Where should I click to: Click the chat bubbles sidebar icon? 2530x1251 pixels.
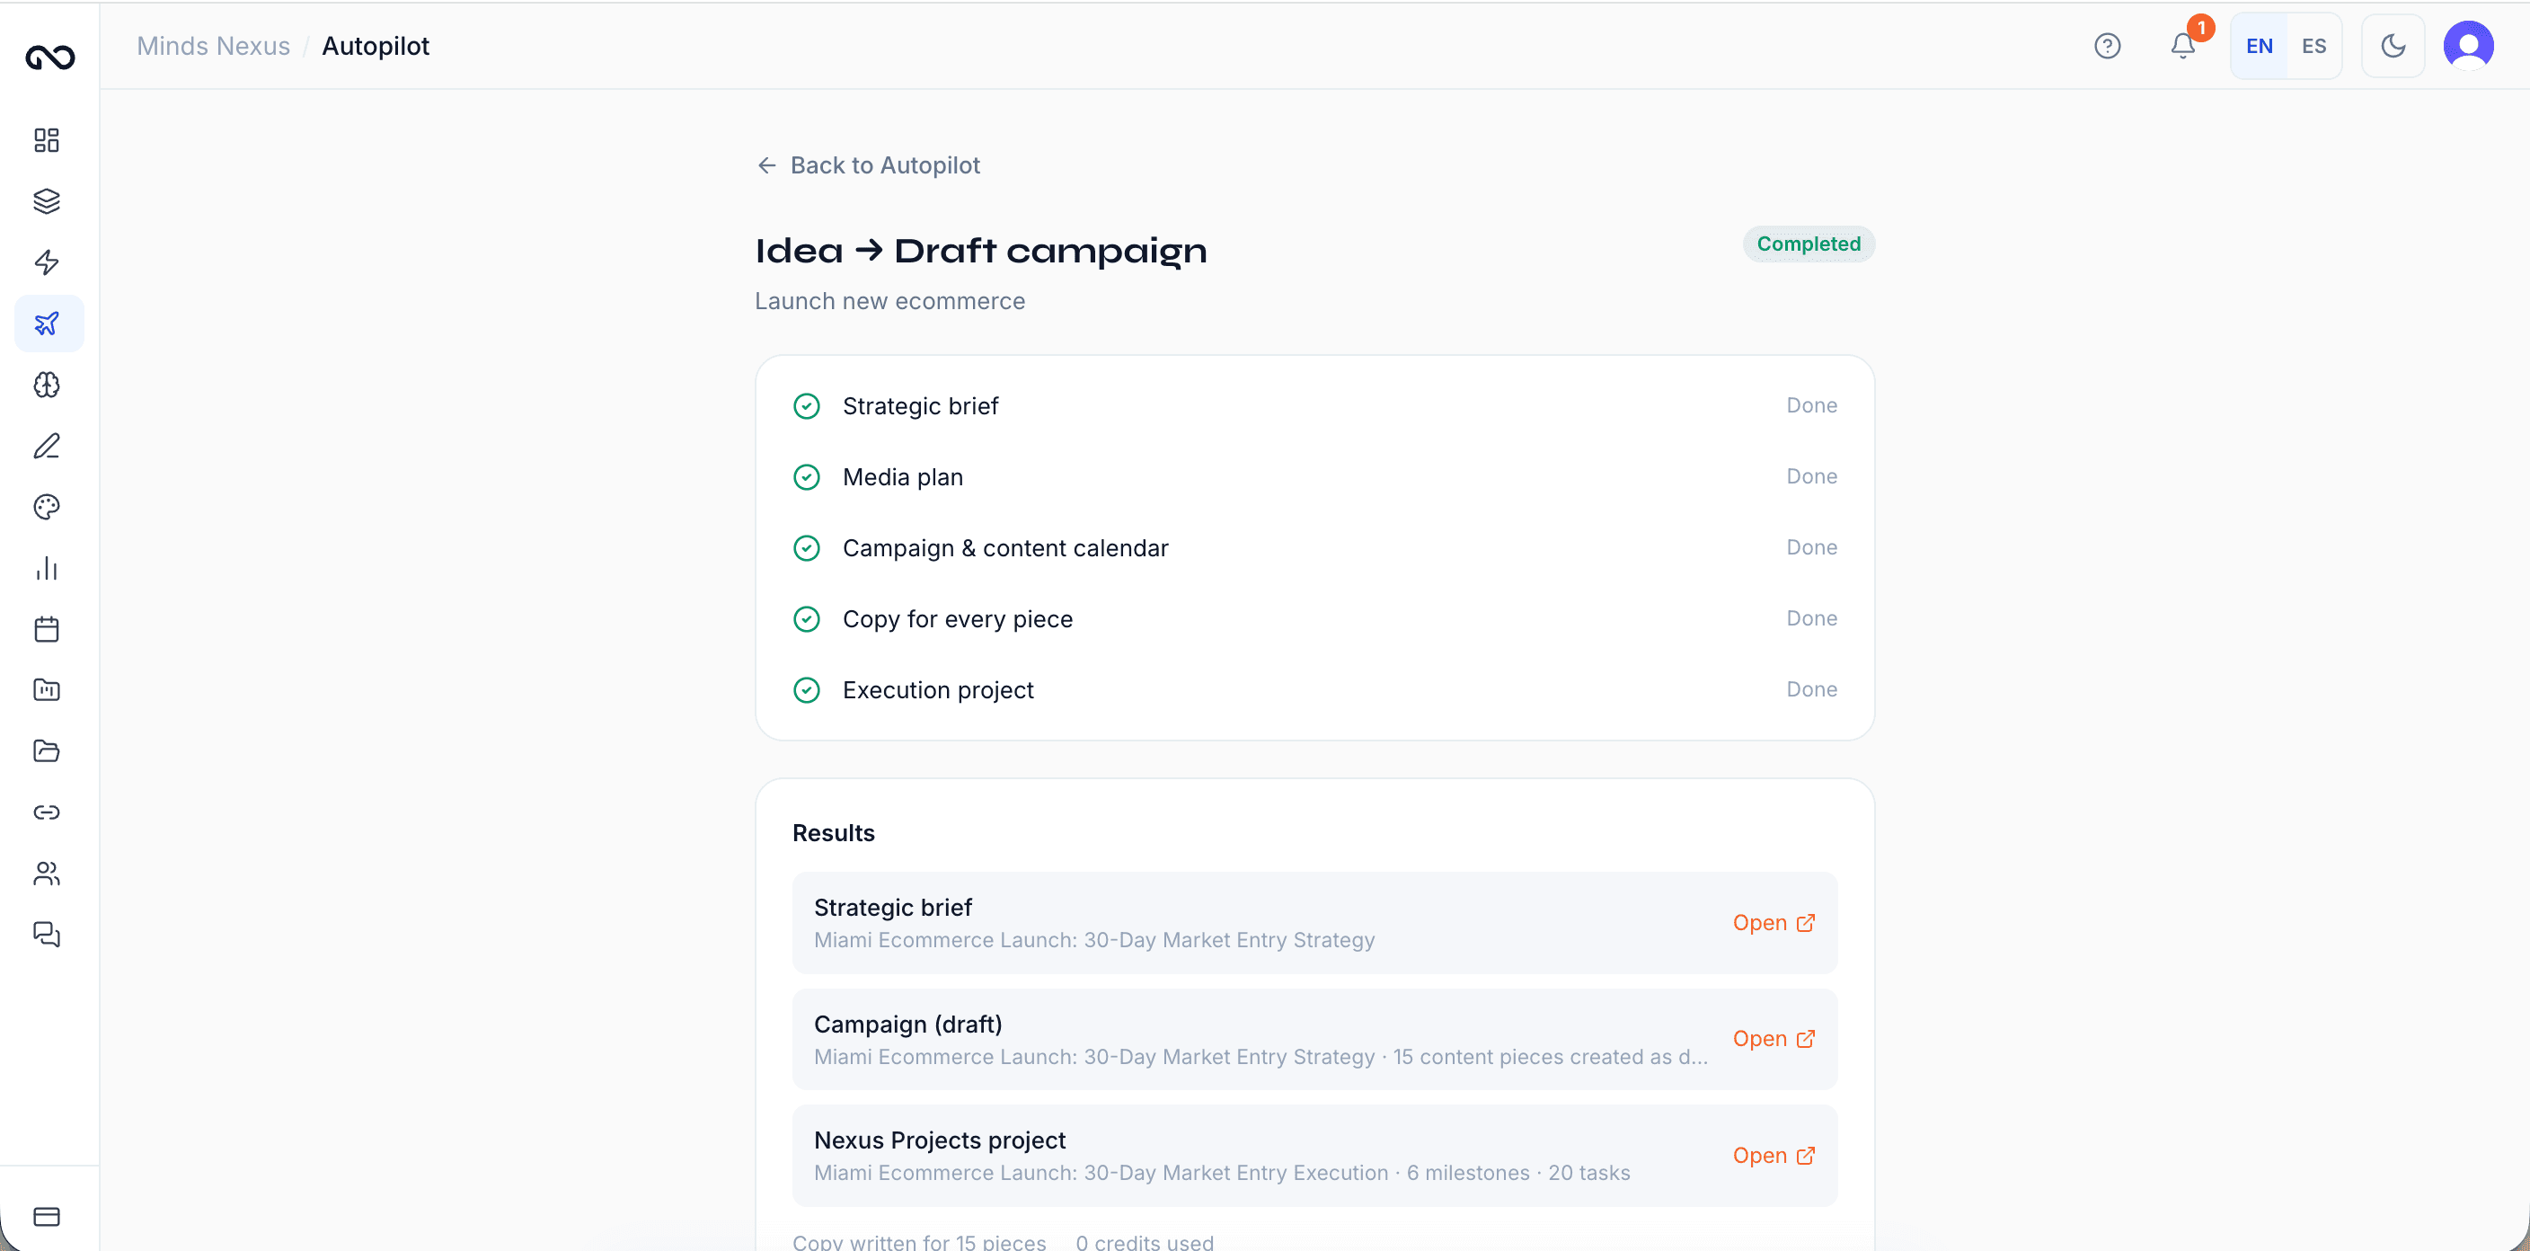46,935
